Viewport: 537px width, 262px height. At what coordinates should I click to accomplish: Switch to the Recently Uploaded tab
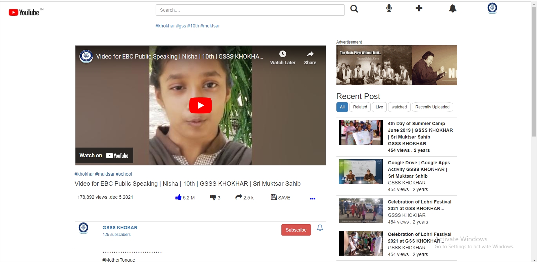click(x=432, y=107)
